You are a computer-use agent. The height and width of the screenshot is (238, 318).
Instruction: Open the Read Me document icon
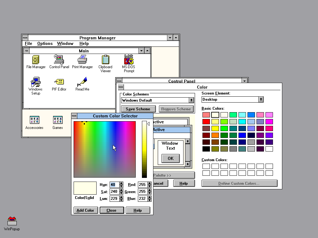(x=82, y=82)
